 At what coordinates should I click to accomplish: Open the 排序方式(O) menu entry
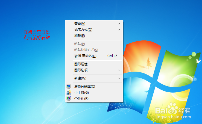tap(94, 30)
